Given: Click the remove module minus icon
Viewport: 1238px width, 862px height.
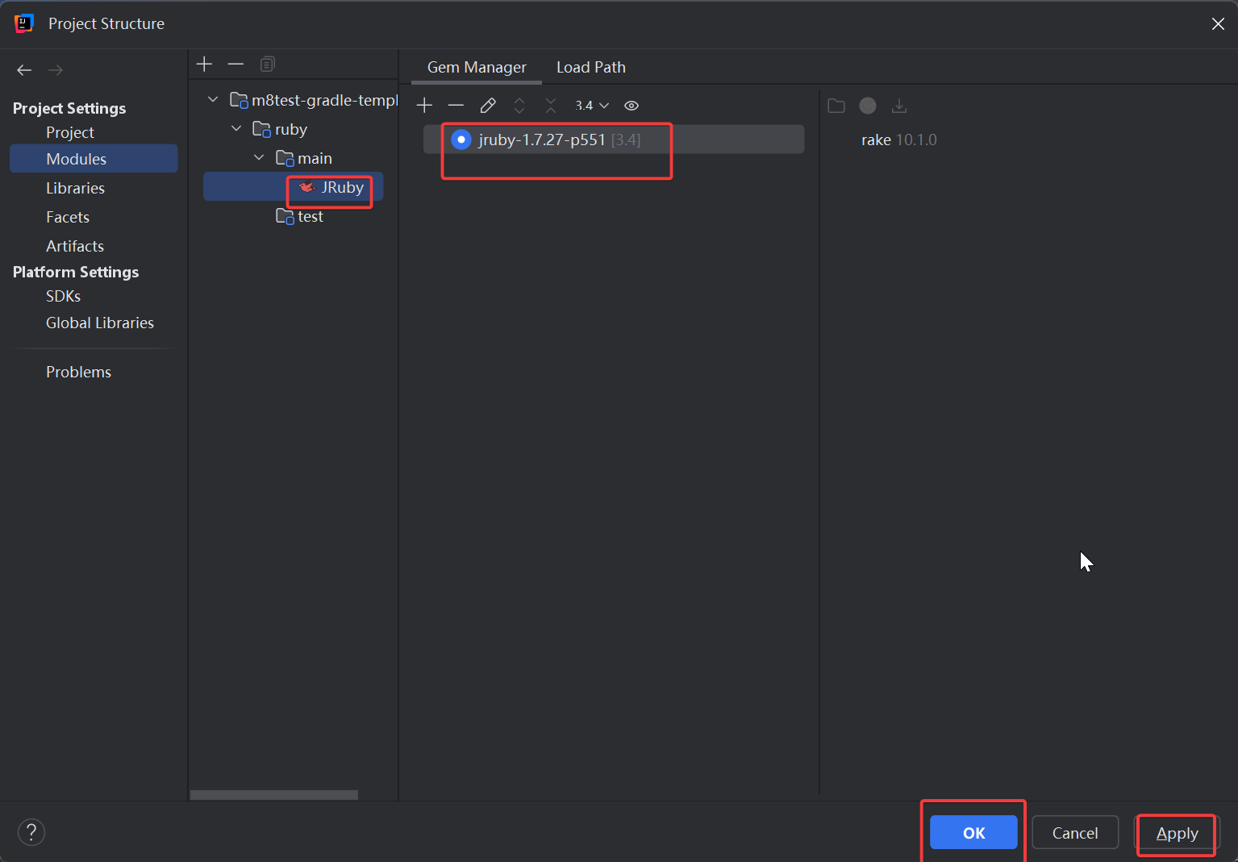Looking at the screenshot, I should click(236, 64).
